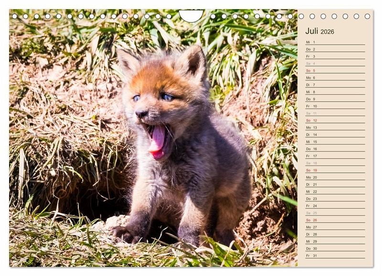Click the gray Sa 25 Saturday row
382x276 pixels.
[334, 213]
